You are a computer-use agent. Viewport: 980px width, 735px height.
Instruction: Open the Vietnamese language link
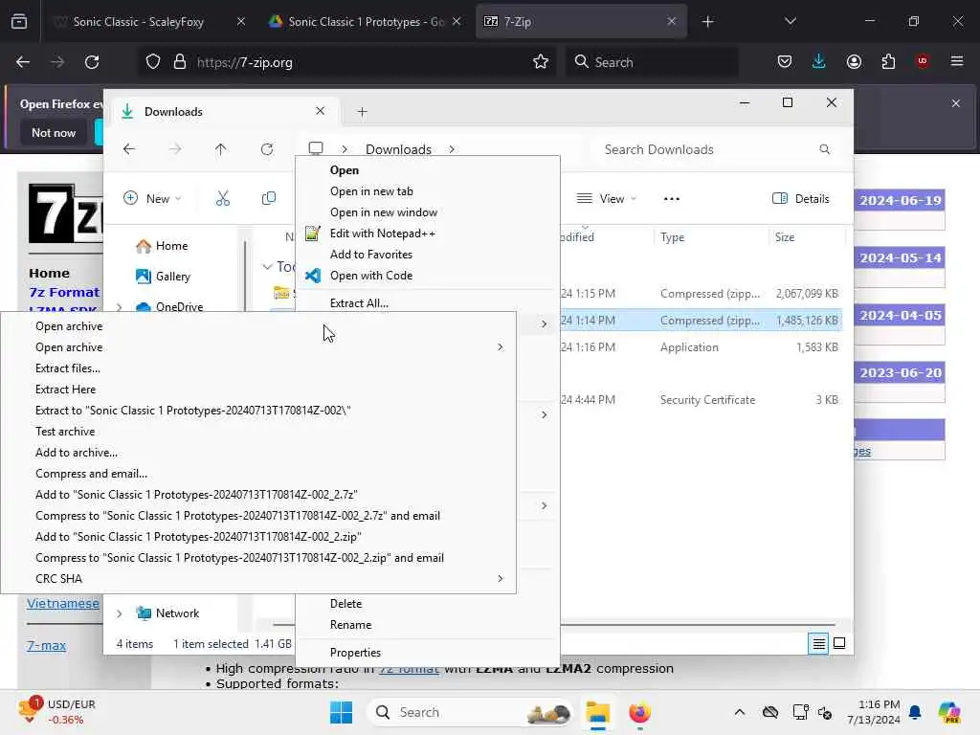coord(63,603)
